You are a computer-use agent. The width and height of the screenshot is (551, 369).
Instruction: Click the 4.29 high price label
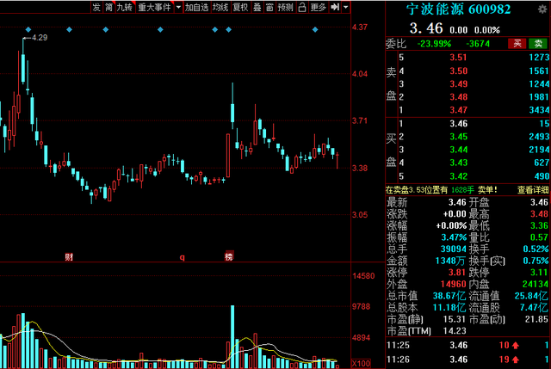pos(40,38)
